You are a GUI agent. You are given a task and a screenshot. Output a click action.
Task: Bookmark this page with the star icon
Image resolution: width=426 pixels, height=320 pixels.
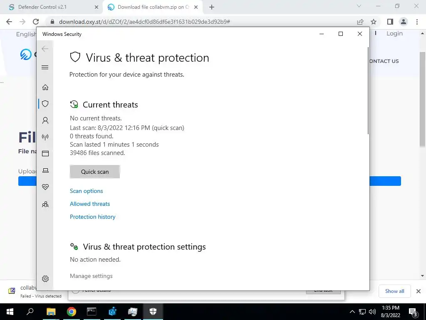click(374, 22)
